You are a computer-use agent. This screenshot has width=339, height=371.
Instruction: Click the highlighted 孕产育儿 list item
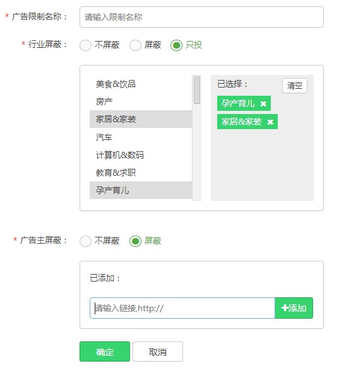141,190
